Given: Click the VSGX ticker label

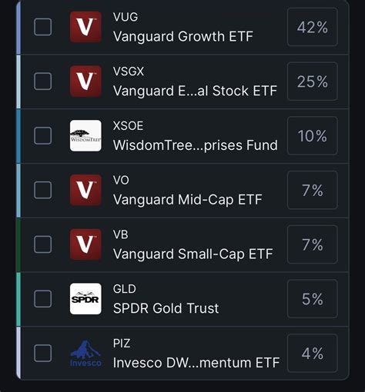Looking at the screenshot, I should click(x=129, y=71).
